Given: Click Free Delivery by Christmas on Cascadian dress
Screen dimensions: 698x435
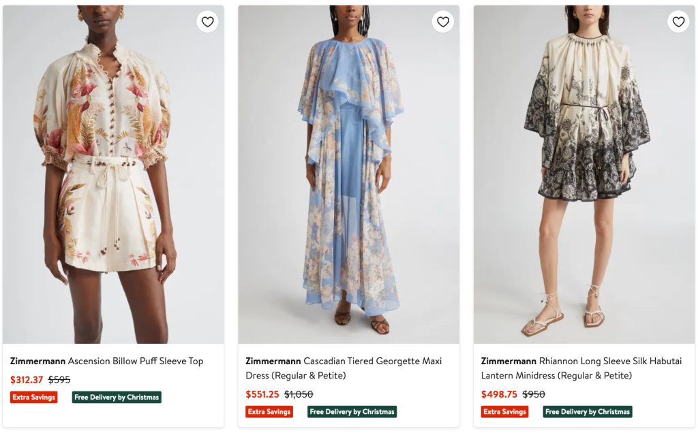Looking at the screenshot, I should [x=352, y=412].
